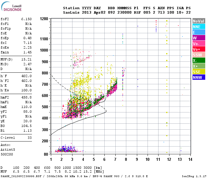Click the 230000 time value
207x178 pixels.
coord(124,12)
